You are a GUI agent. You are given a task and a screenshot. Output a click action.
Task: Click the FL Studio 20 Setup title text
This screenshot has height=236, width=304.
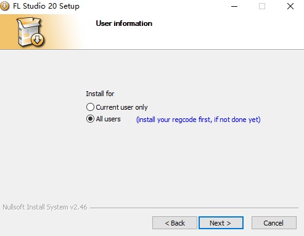tap(46, 6)
